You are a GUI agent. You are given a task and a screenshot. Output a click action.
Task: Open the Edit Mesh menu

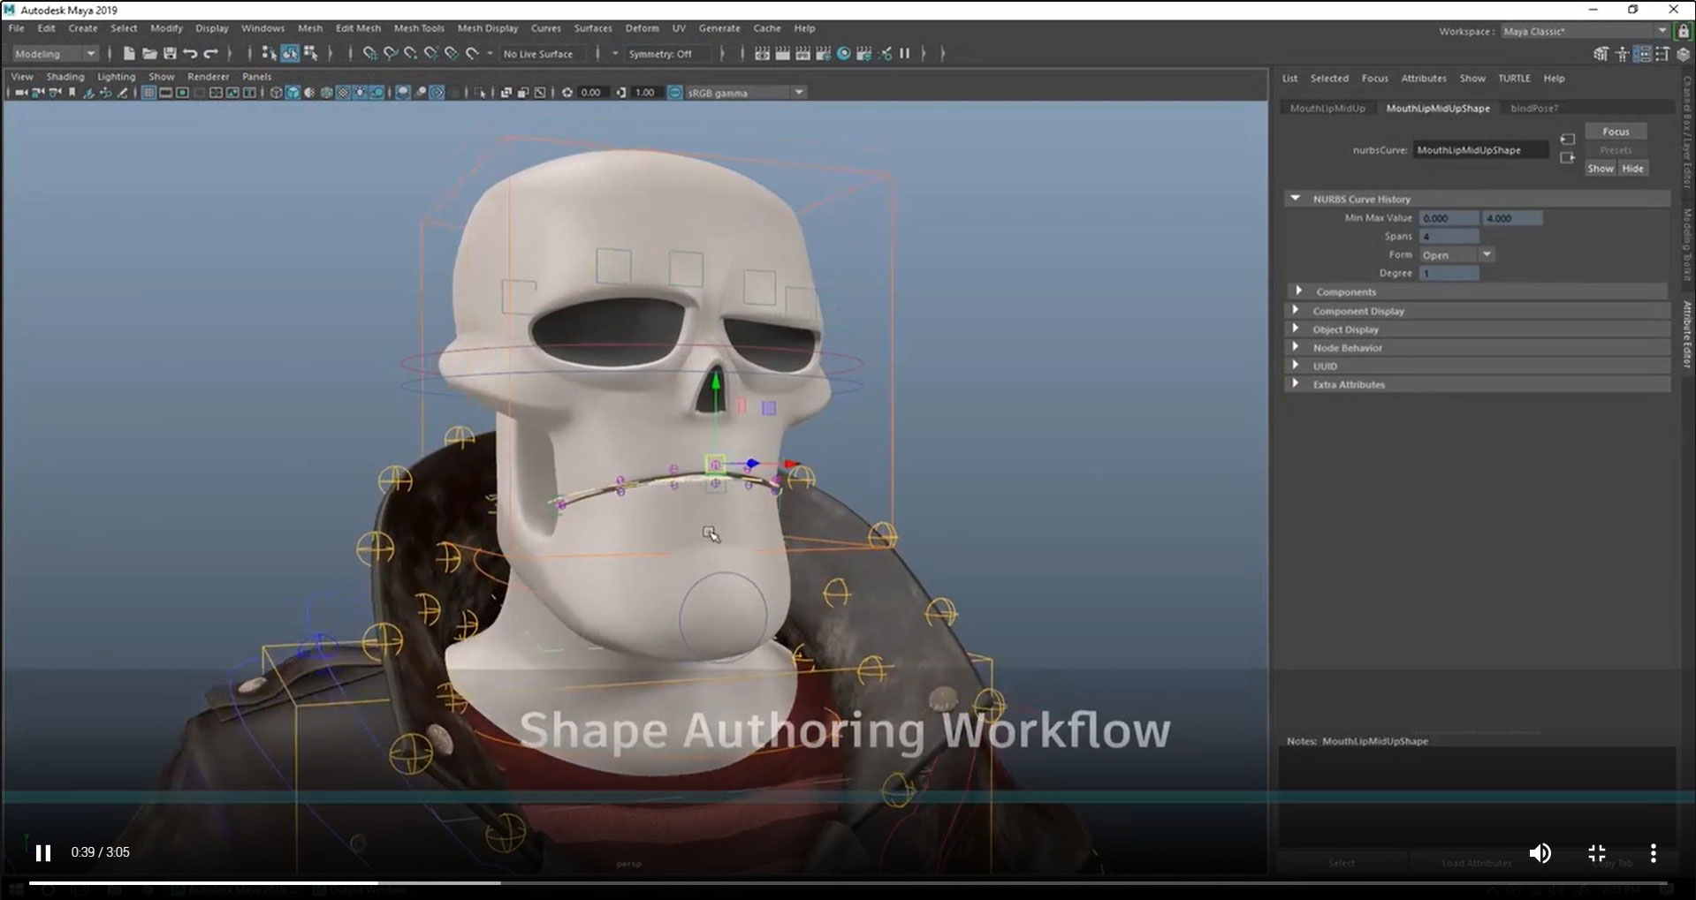[358, 28]
